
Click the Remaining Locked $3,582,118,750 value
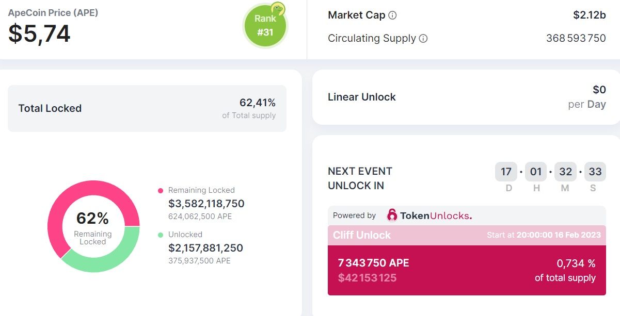pos(206,204)
